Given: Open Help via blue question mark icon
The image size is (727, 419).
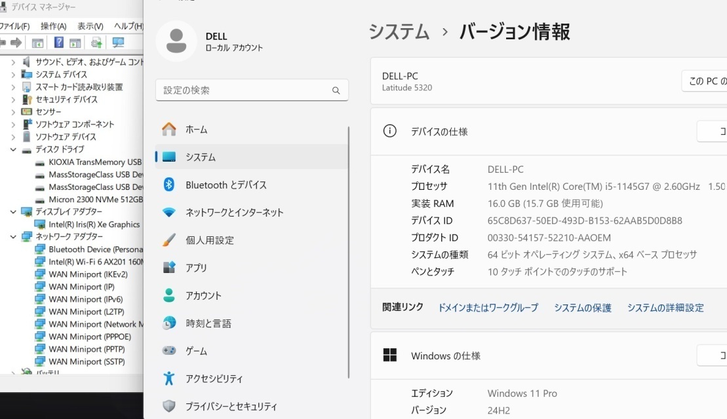Looking at the screenshot, I should tap(58, 43).
